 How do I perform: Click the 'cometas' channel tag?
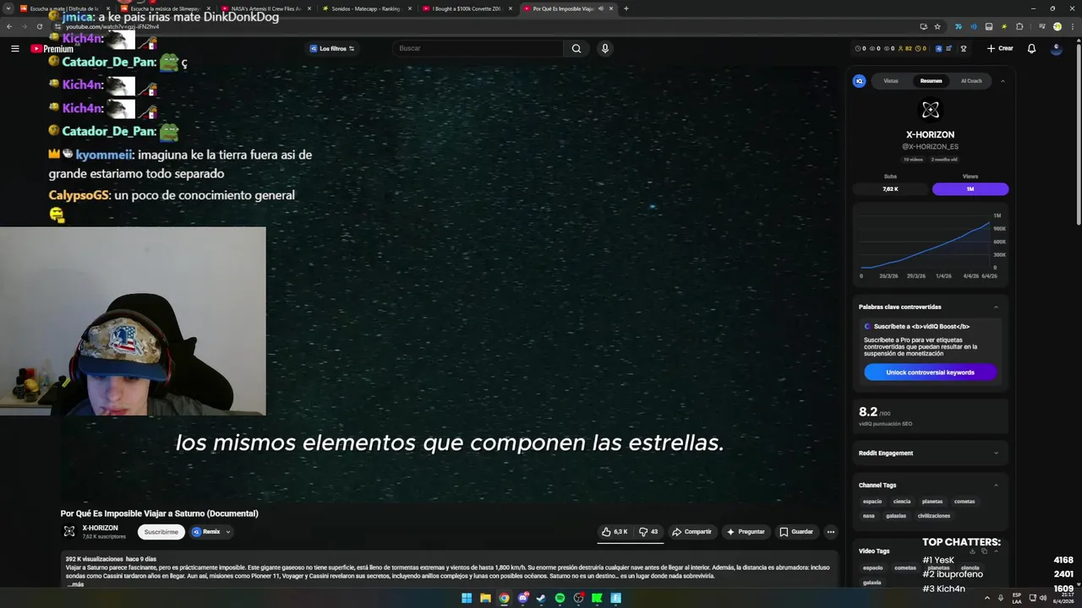pos(965,502)
